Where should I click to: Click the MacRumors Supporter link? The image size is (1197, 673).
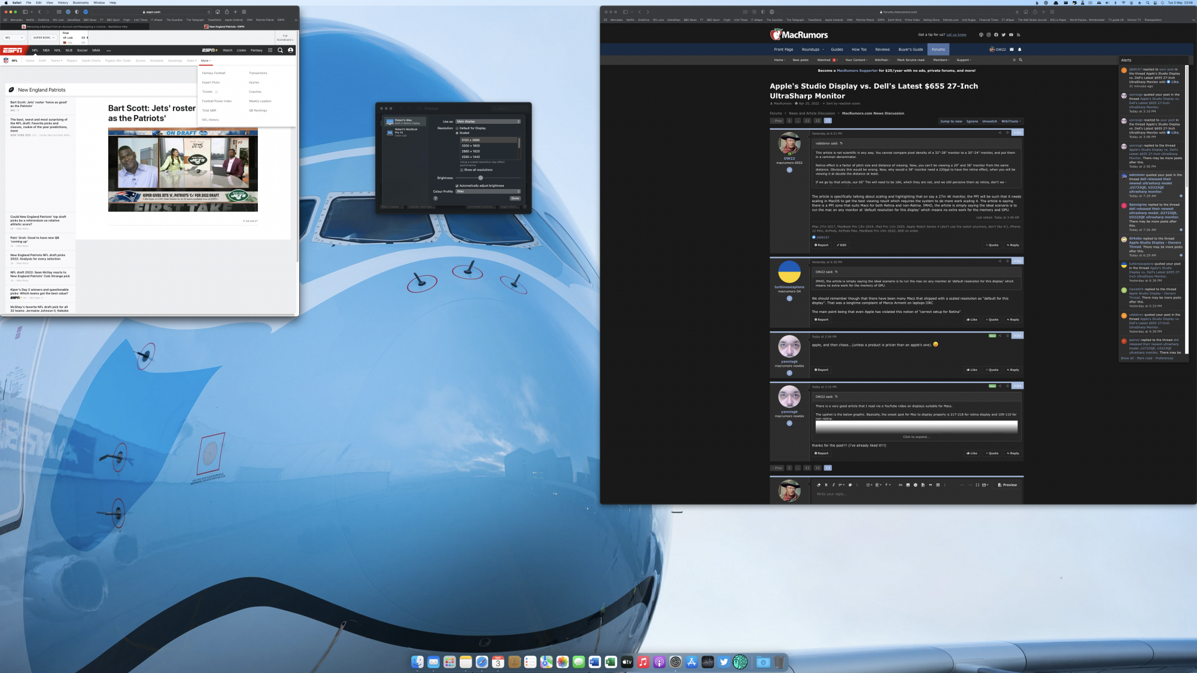point(857,71)
